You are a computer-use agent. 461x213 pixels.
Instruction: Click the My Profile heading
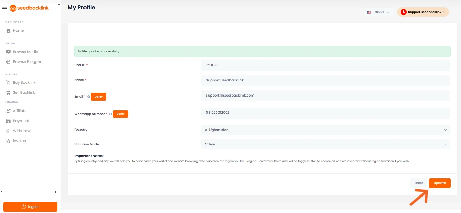pos(81,8)
